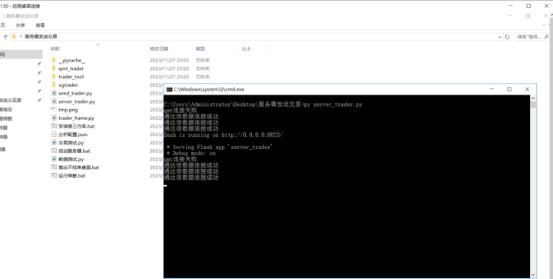This screenshot has height=279, width=553.
Task: Click the 交易测试.py file icon
Action: [x=54, y=142]
